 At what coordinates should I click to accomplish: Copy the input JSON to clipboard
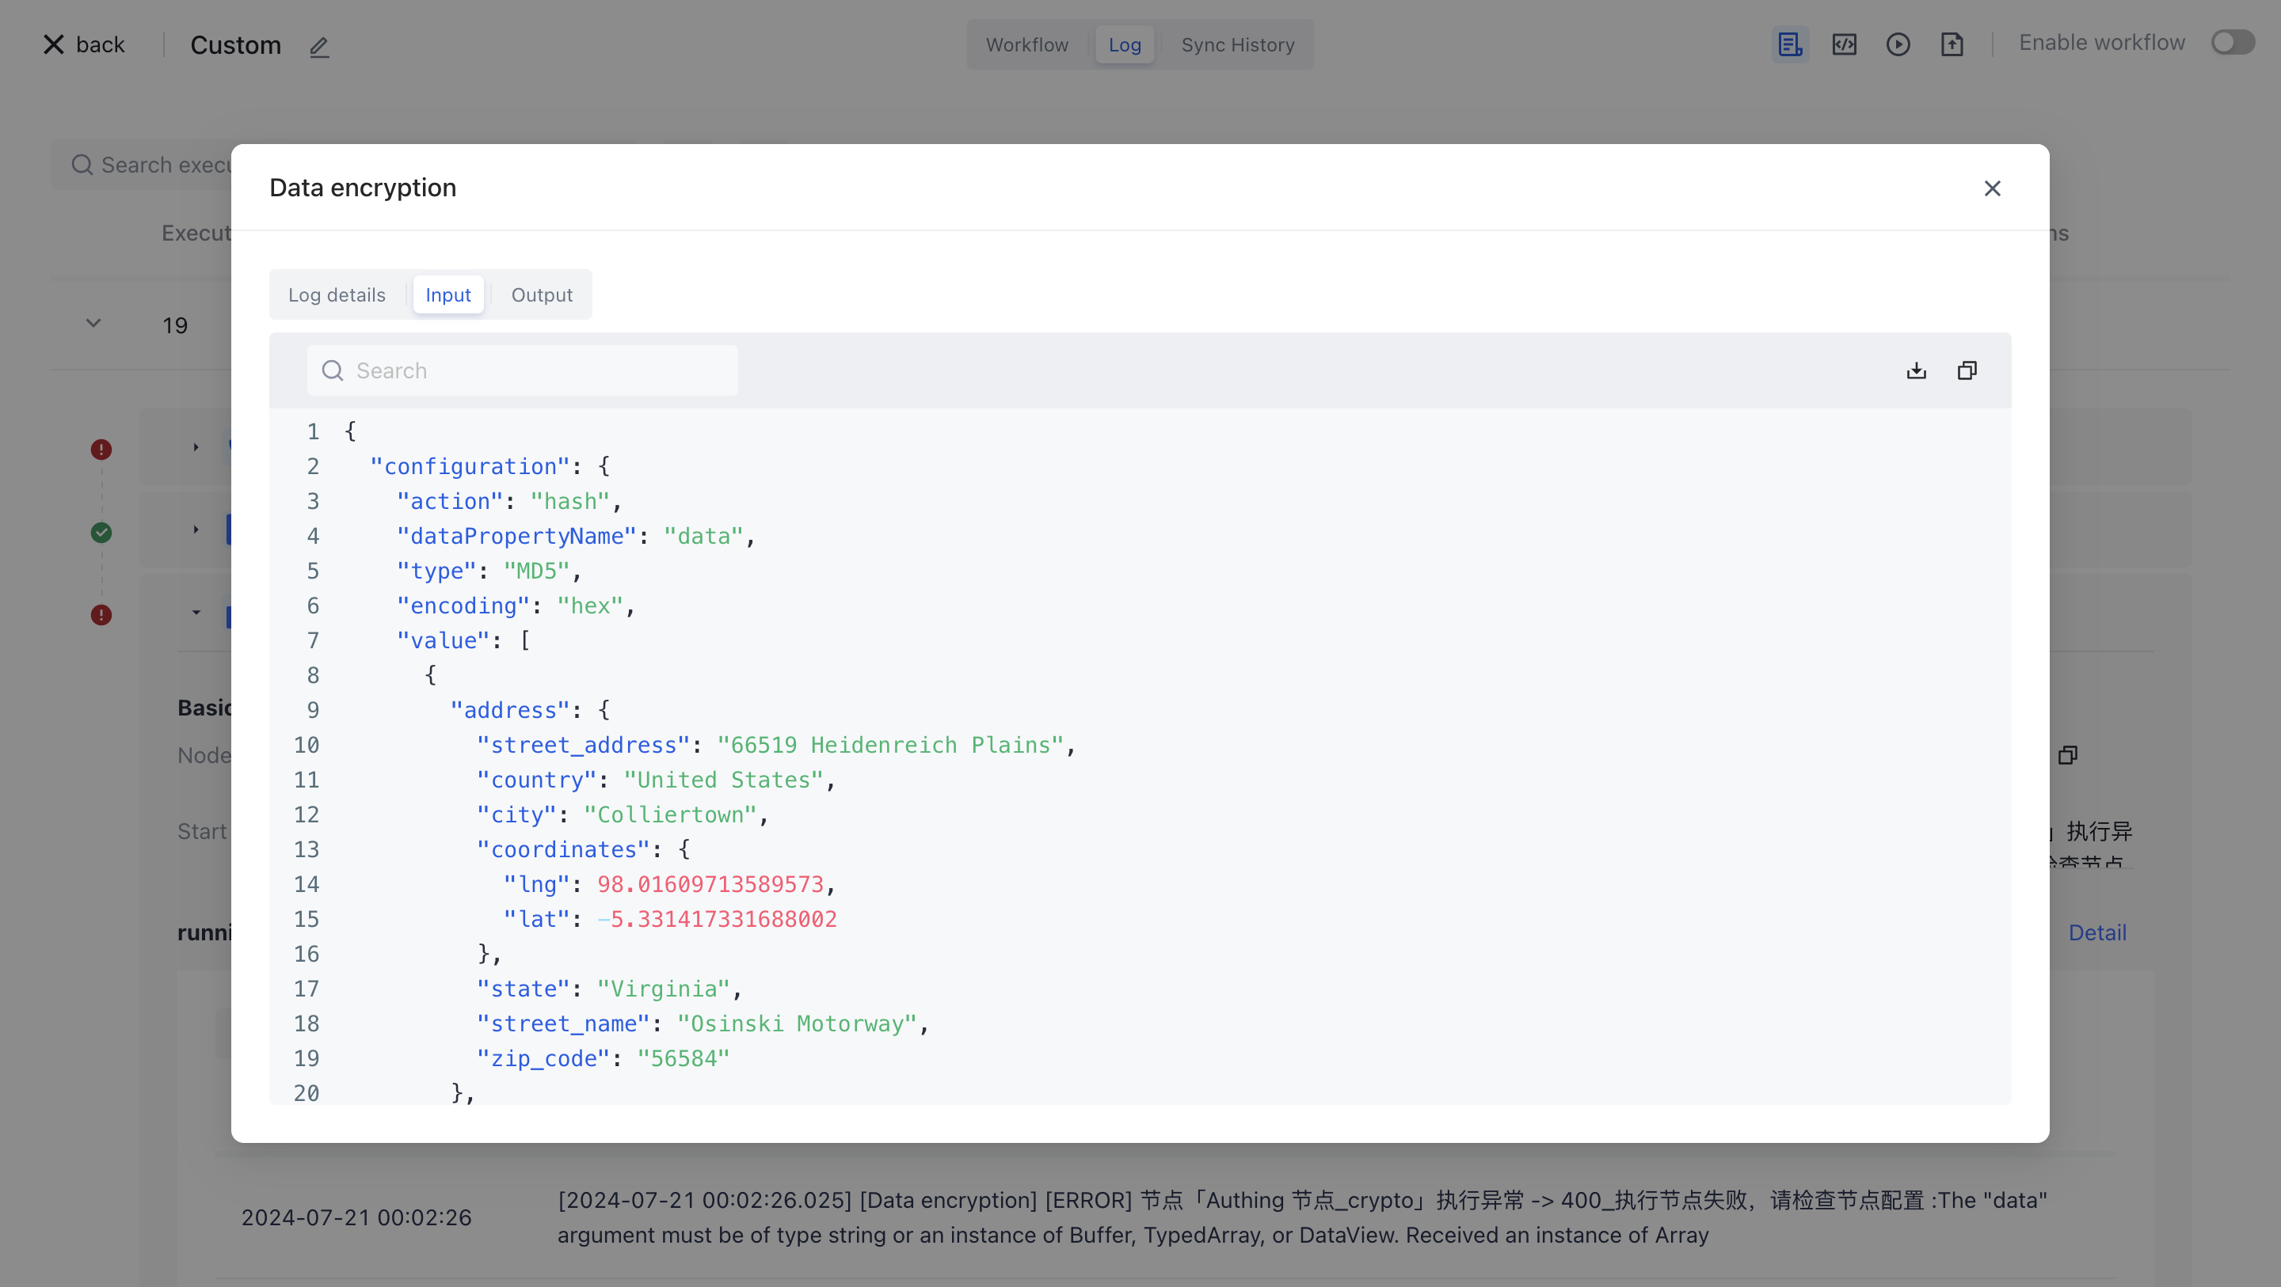[1967, 371]
